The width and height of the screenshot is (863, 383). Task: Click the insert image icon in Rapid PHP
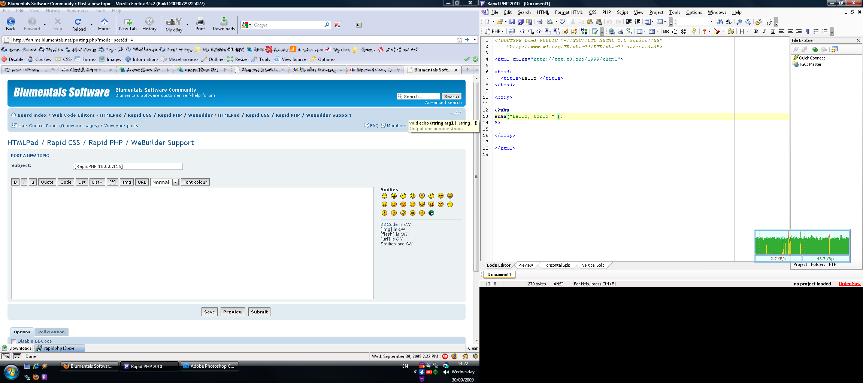coord(620,31)
